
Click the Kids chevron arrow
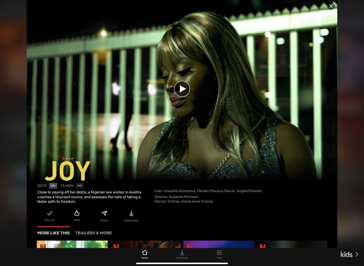357,254
